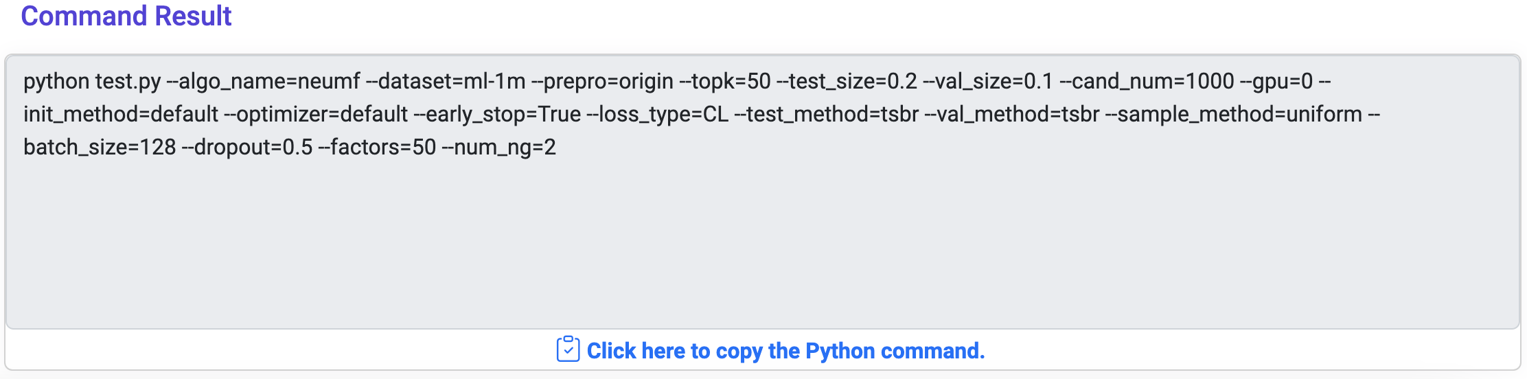Click the --early_stop=True argument
1527x379 pixels.
tap(498, 115)
